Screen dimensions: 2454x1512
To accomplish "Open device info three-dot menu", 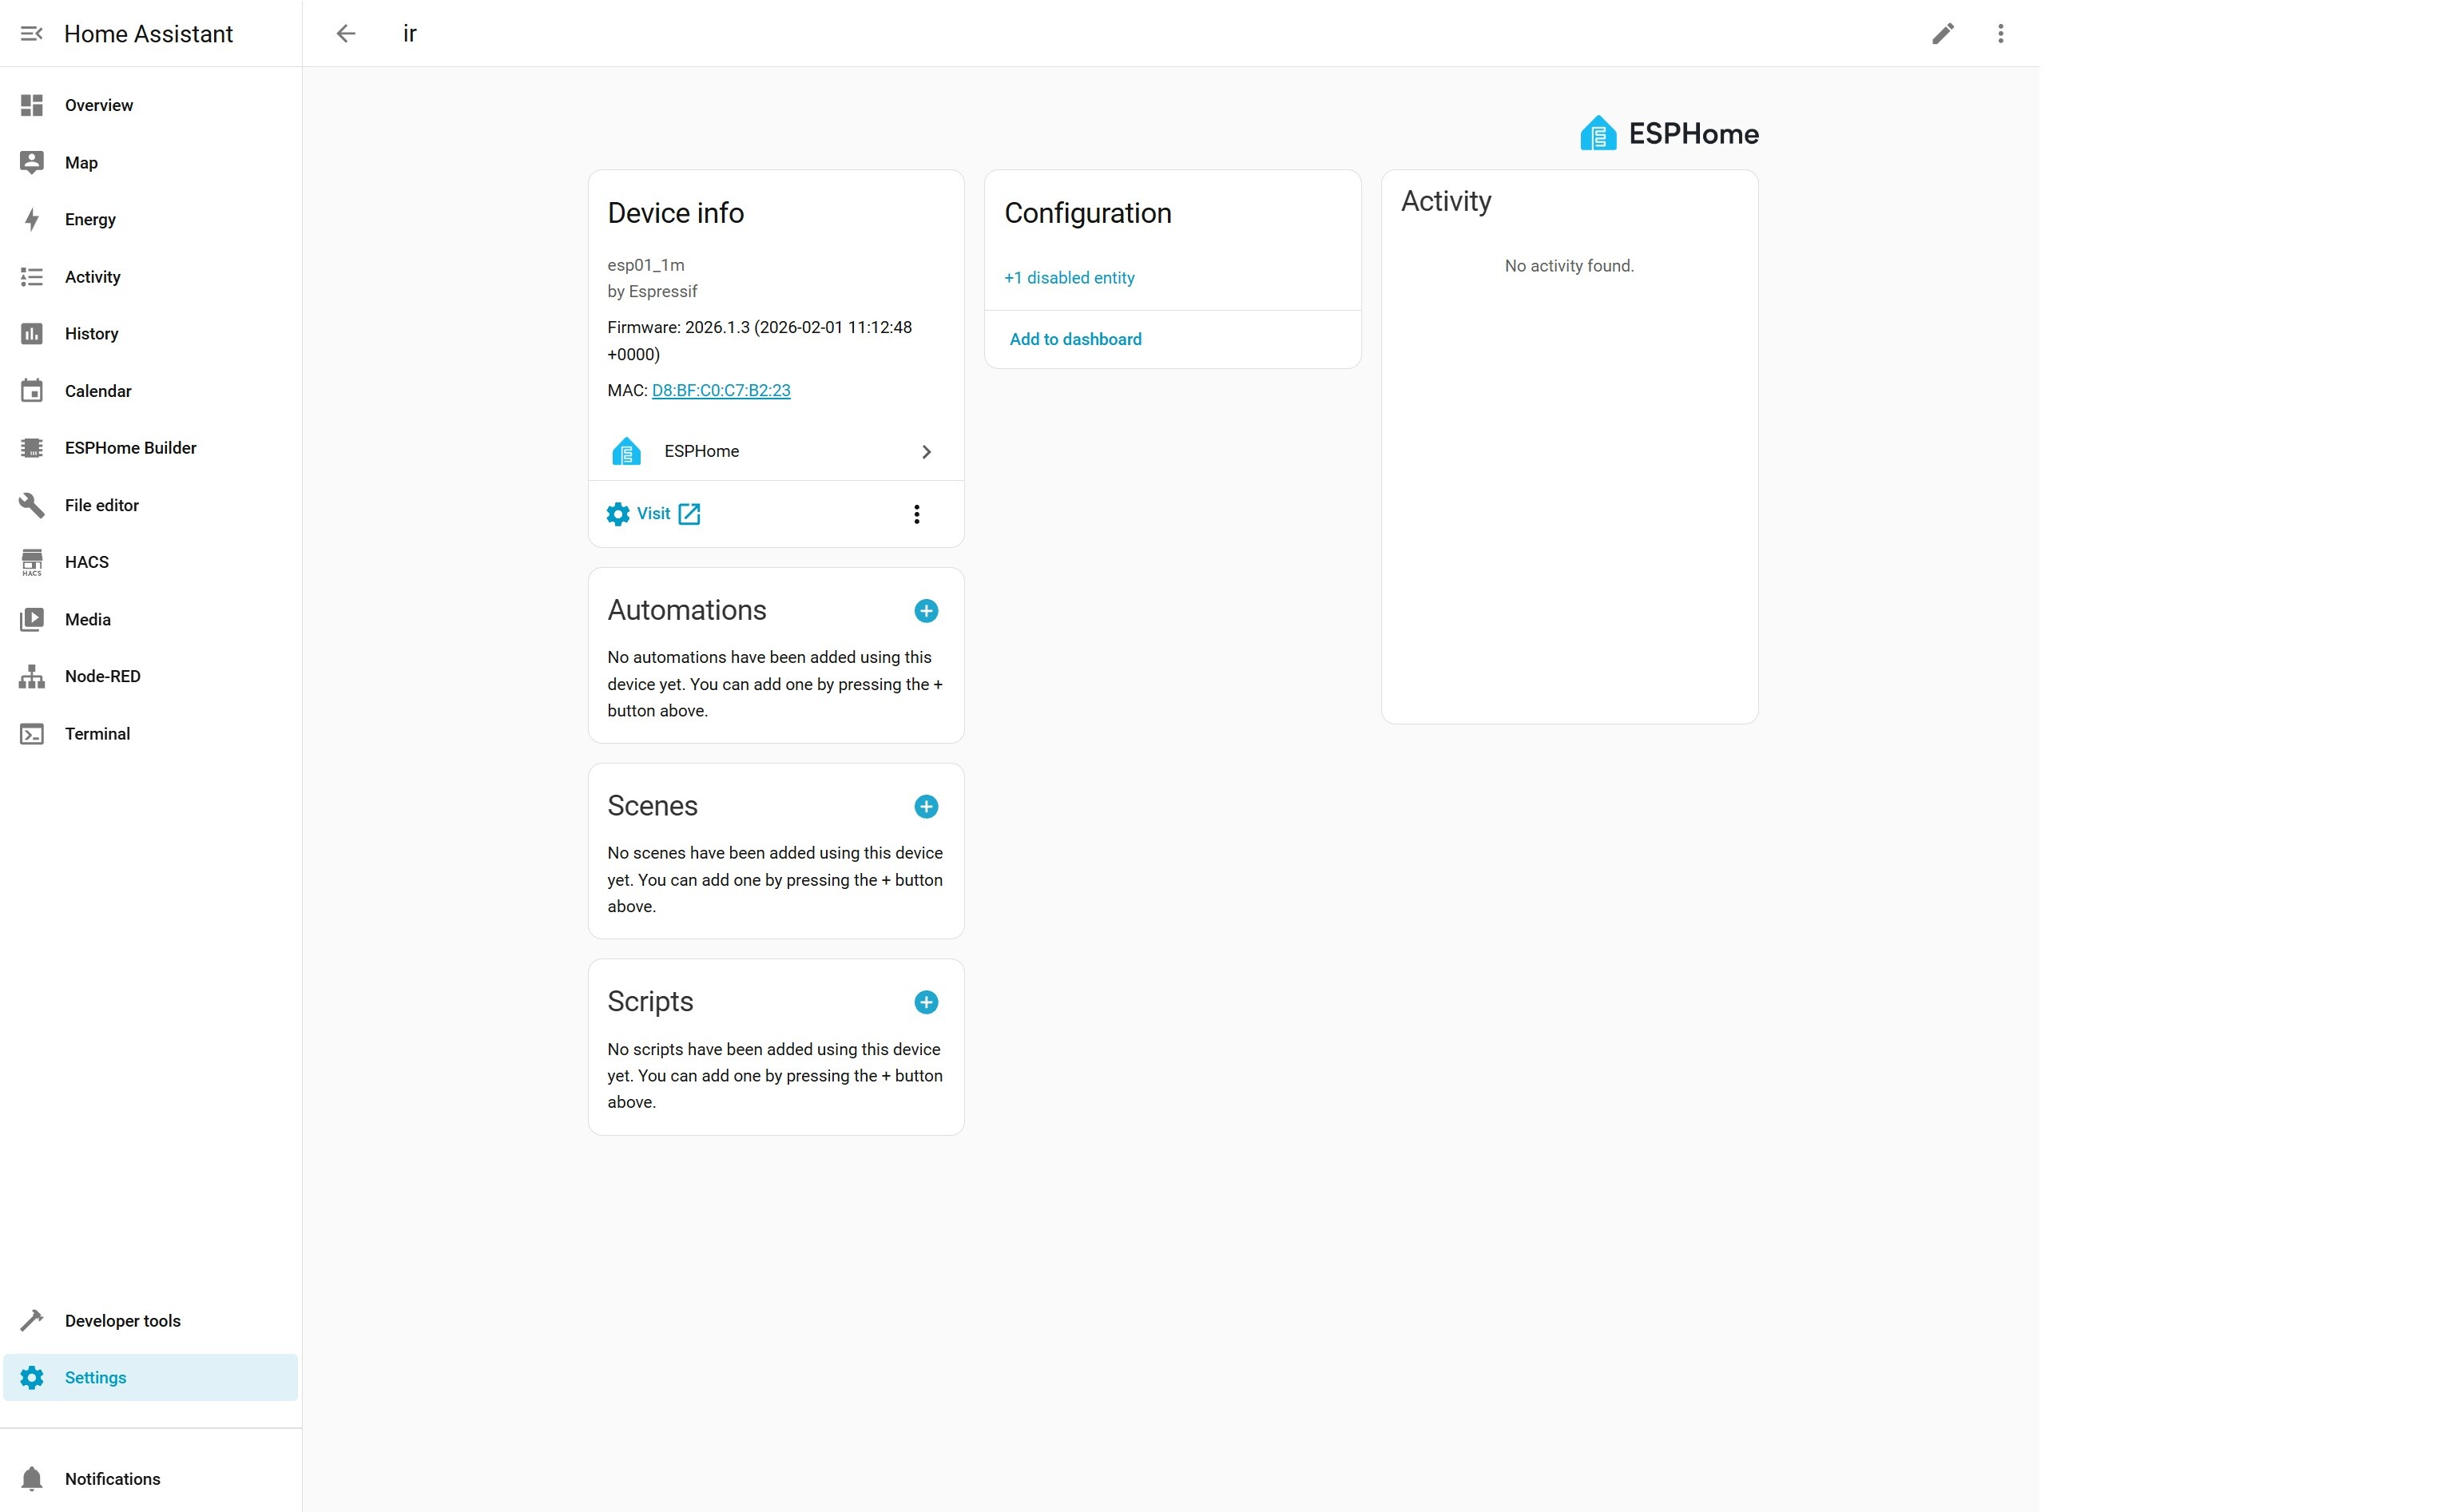I will point(916,514).
